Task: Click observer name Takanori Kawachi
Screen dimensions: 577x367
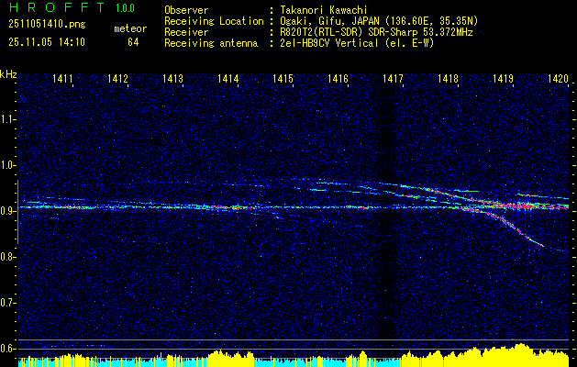Action: click(324, 10)
